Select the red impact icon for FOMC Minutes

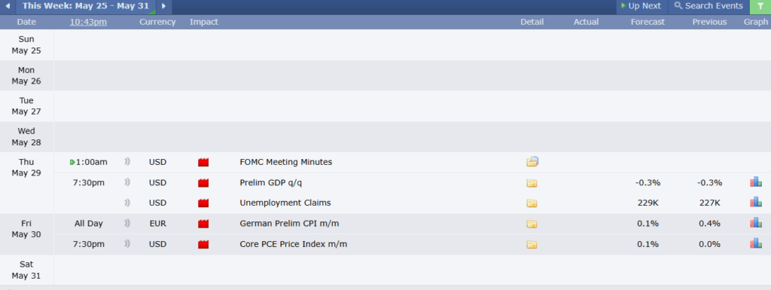pyautogui.click(x=203, y=162)
